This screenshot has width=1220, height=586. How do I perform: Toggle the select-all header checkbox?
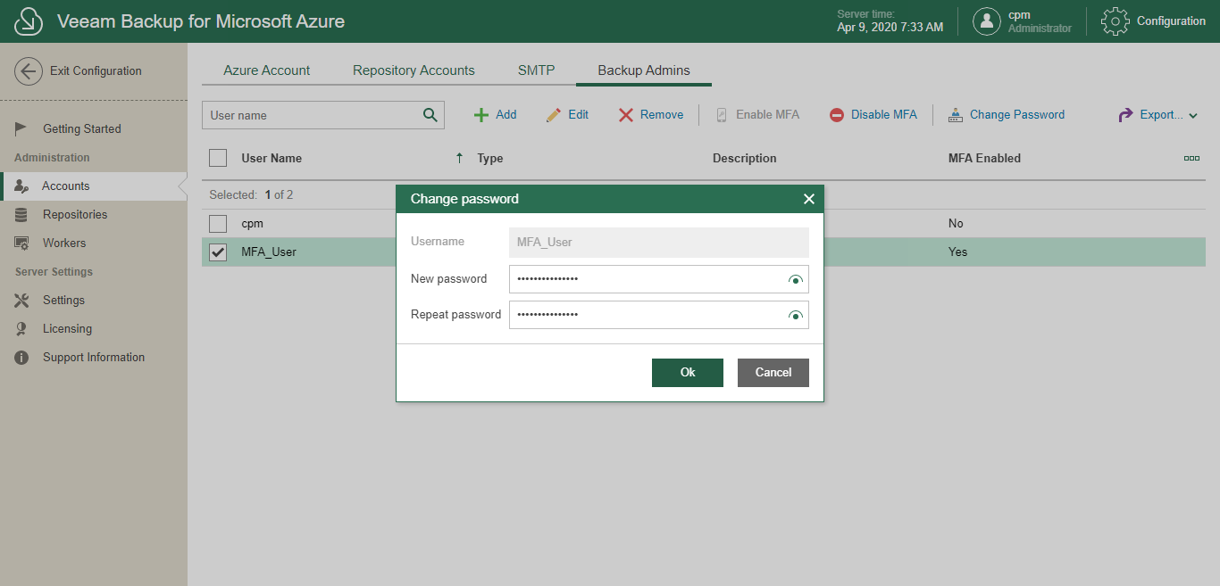tap(218, 158)
